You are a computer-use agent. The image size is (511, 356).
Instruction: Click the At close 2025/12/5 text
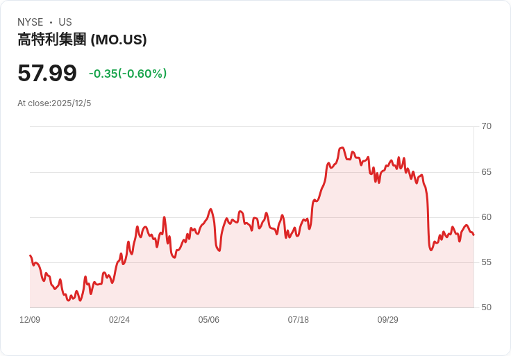point(54,103)
